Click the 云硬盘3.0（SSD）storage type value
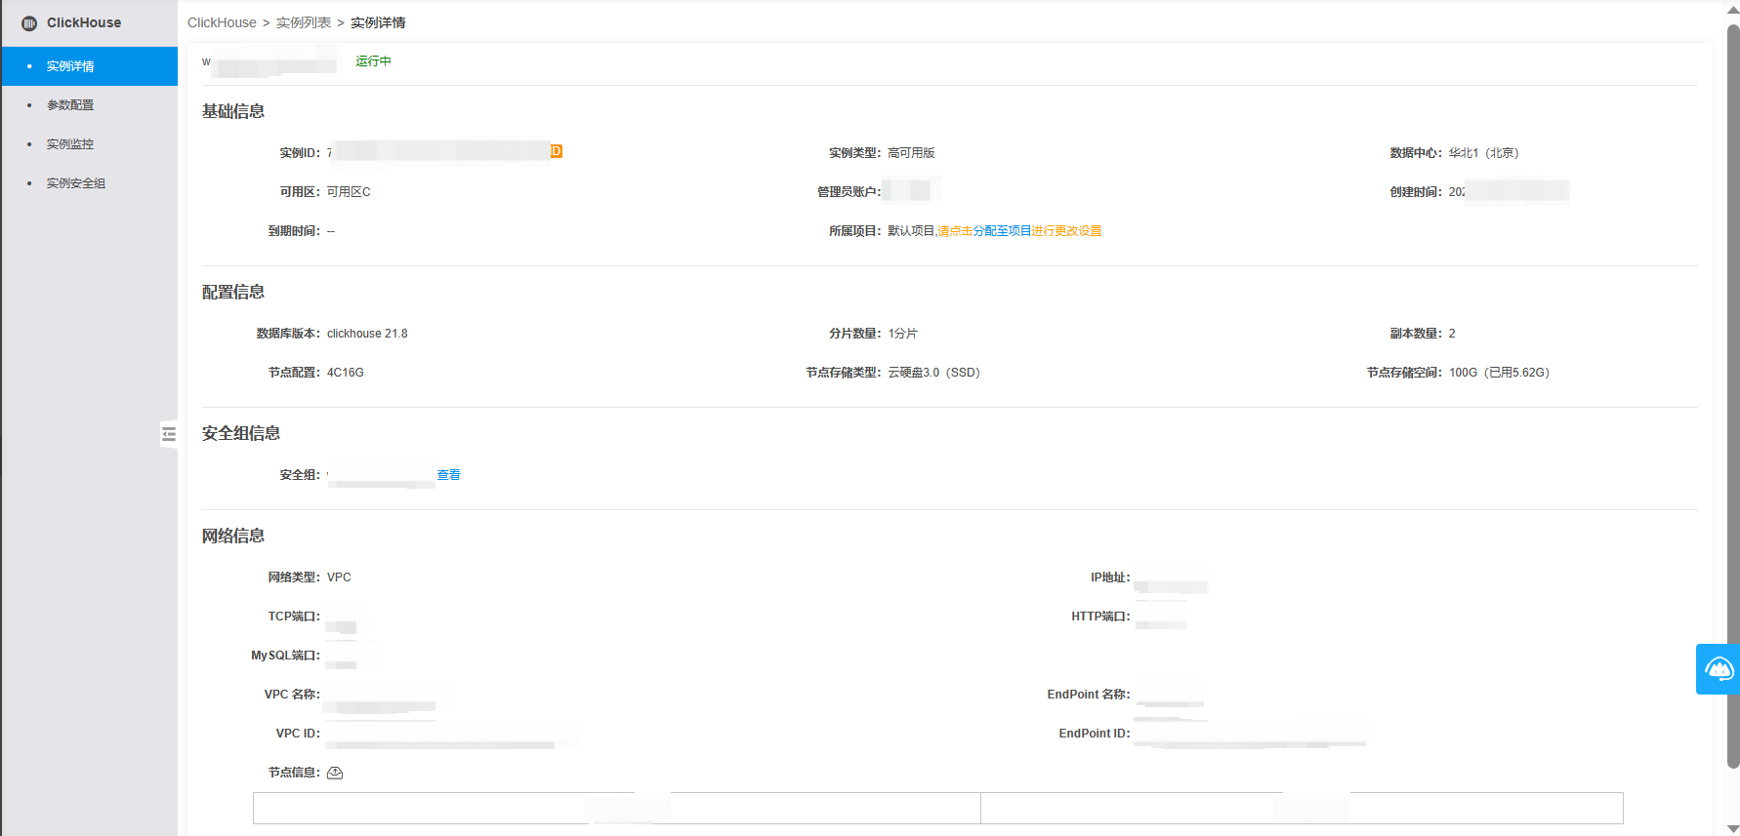 (x=933, y=373)
